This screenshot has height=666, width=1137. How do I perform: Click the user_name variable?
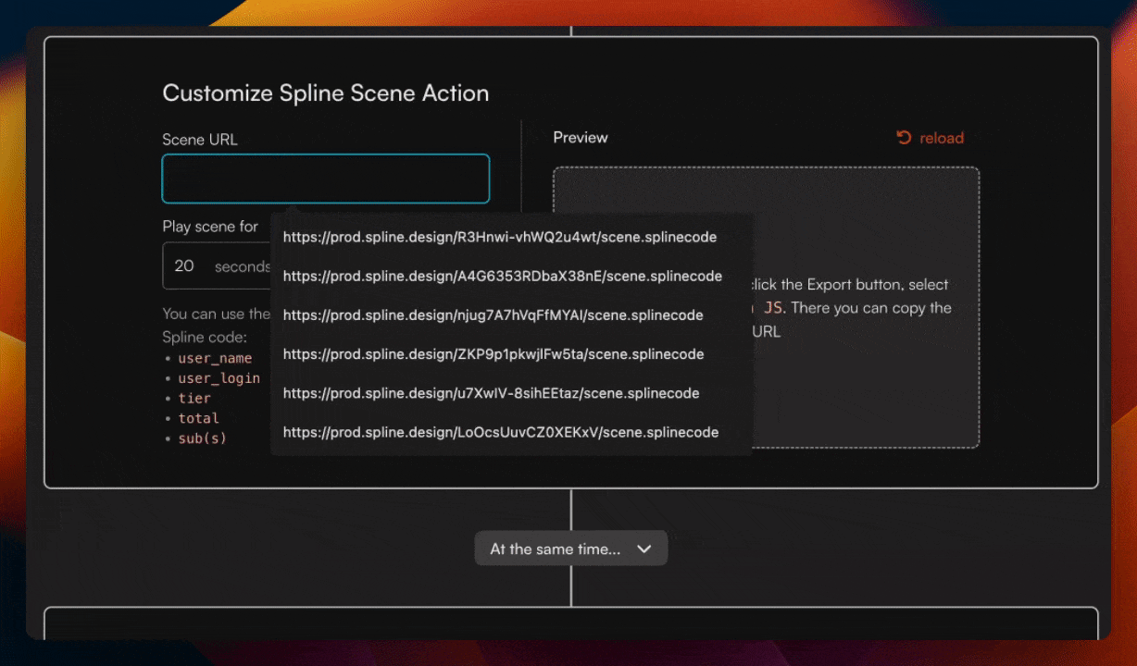215,358
